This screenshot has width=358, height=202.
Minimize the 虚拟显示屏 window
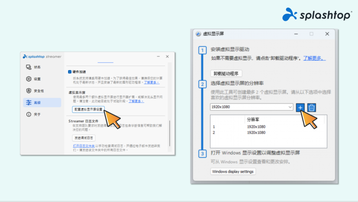click(x=296, y=34)
